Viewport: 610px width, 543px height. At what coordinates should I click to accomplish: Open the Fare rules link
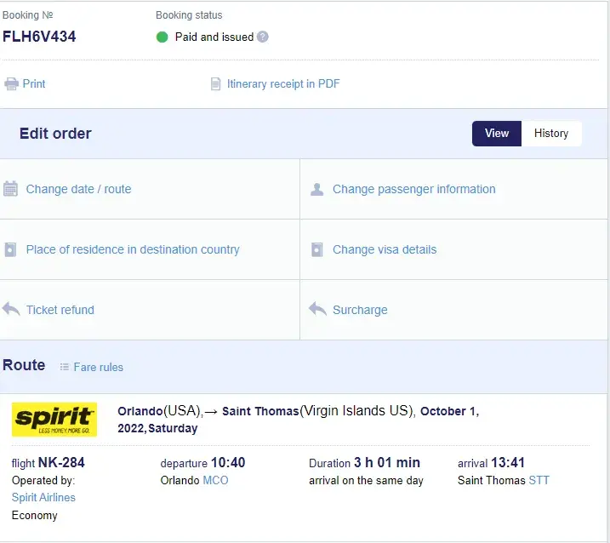(98, 367)
